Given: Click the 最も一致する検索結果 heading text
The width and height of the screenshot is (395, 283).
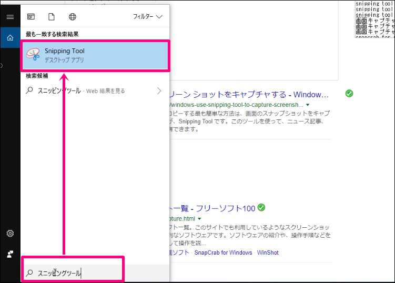Looking at the screenshot, I should [52, 34].
